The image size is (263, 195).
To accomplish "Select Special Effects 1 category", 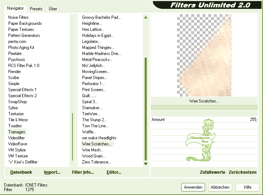I will [22, 90].
